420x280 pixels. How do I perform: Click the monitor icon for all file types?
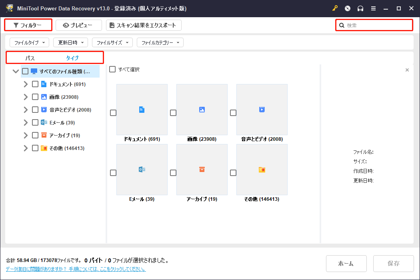[34, 71]
